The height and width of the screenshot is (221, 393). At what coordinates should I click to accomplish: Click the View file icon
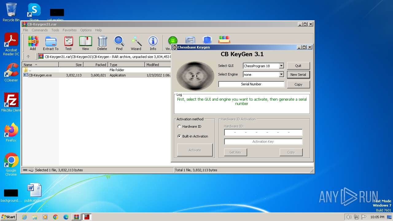coord(85,43)
